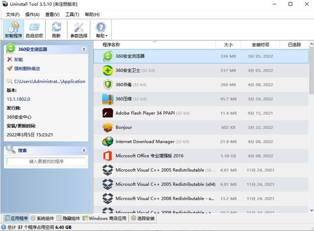Select the Bonjour entry name
This screenshot has width=314, height=231.
[124, 127]
